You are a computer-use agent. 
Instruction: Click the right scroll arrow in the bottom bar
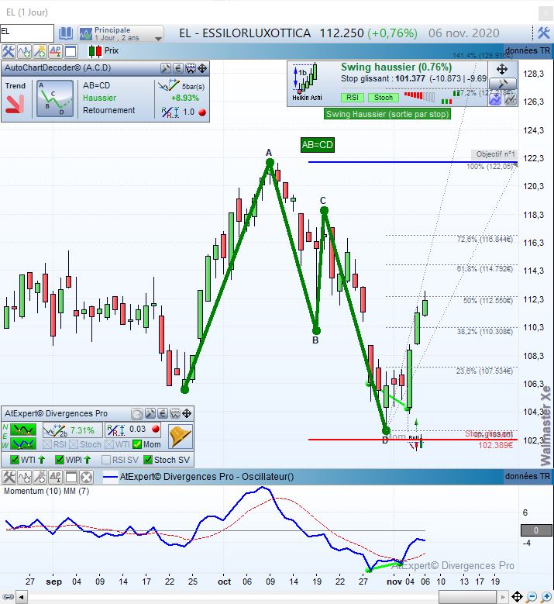[502, 598]
